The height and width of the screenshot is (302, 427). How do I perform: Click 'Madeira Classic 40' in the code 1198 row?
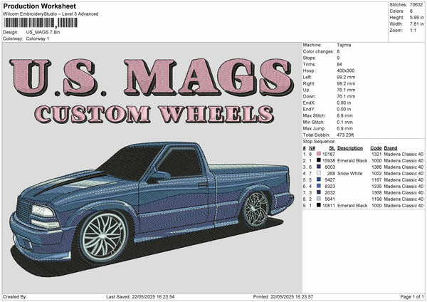tap(404, 199)
